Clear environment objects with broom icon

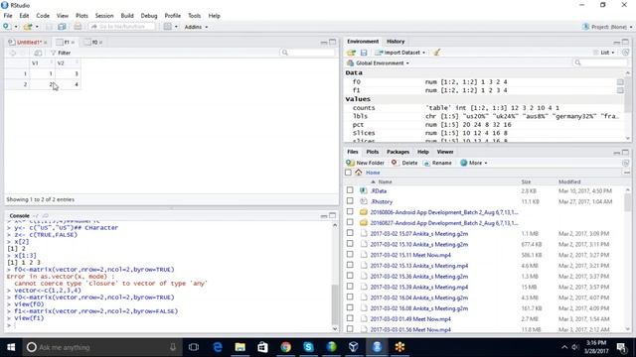coord(436,53)
